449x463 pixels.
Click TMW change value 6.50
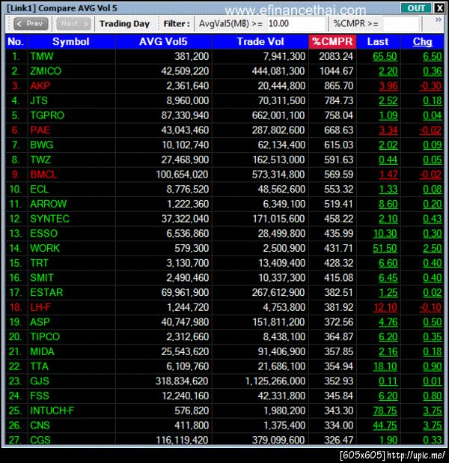tap(433, 56)
